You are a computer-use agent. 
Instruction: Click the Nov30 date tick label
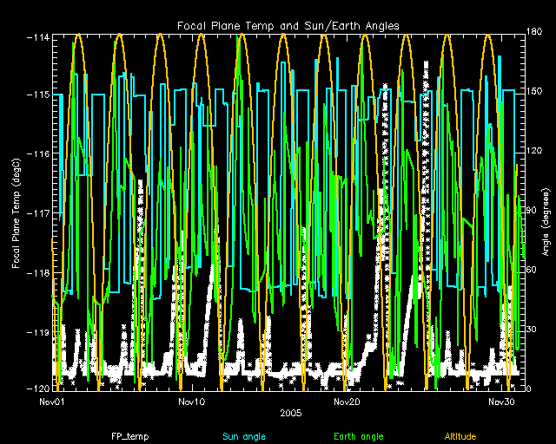(500, 402)
